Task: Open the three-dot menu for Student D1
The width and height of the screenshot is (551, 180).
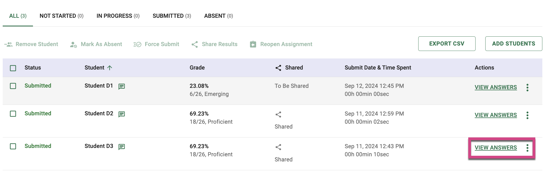Action: coord(527,88)
